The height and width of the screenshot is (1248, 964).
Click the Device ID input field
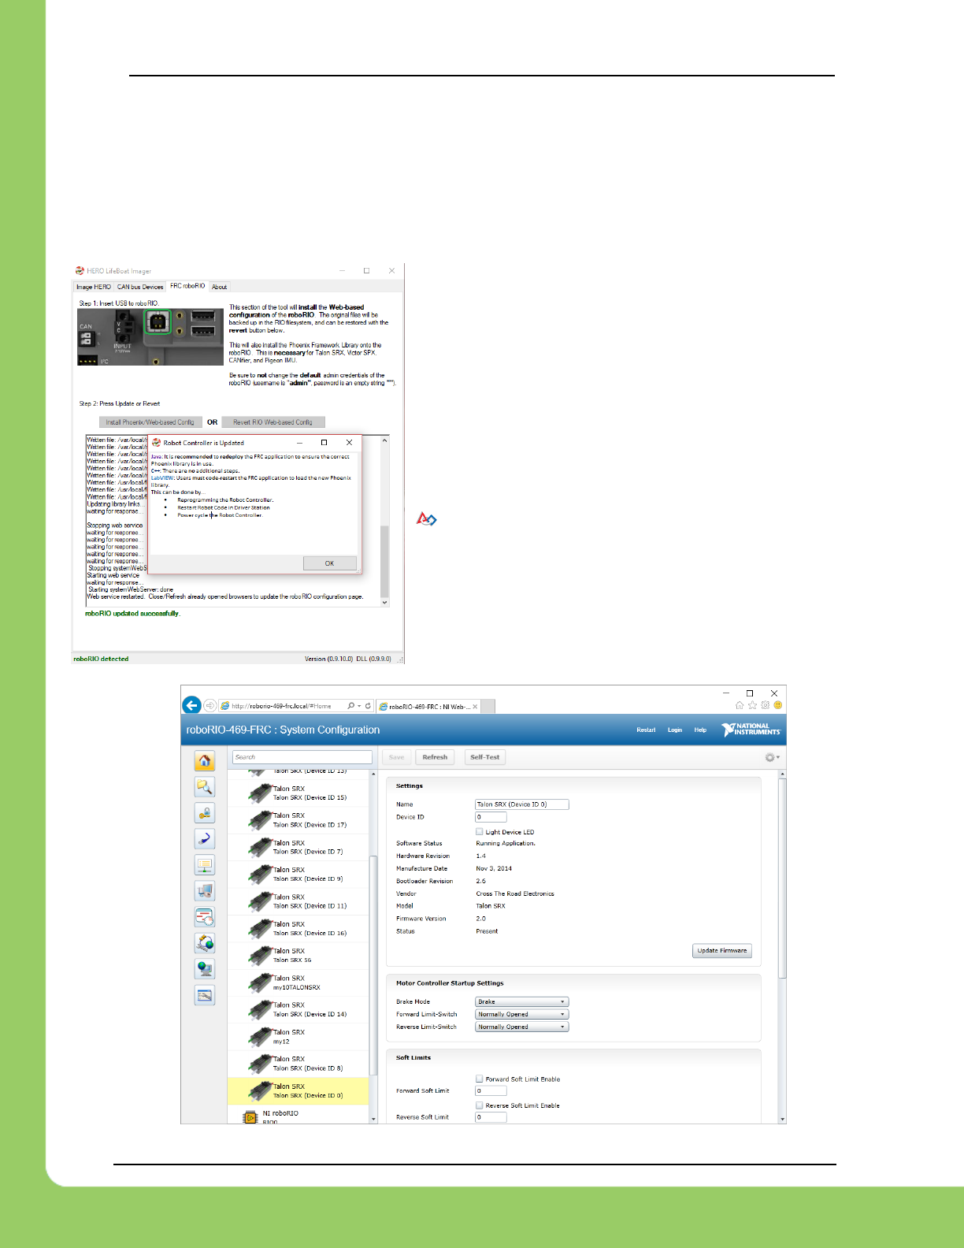(x=491, y=817)
